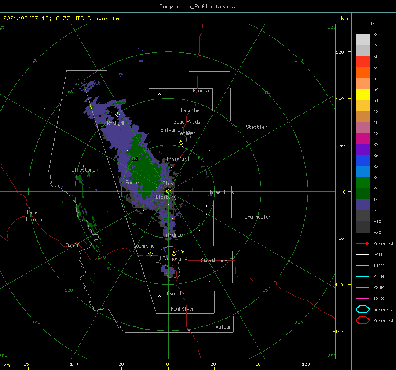The width and height of the screenshot is (396, 370).
Task: Click the yellow V marker northeast of Calgary
Action: point(183,252)
